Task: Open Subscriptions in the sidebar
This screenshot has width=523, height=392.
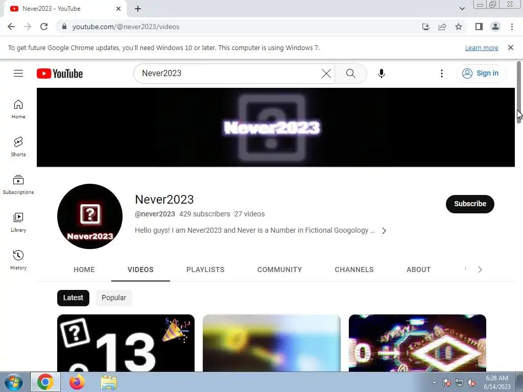Action: (x=18, y=185)
